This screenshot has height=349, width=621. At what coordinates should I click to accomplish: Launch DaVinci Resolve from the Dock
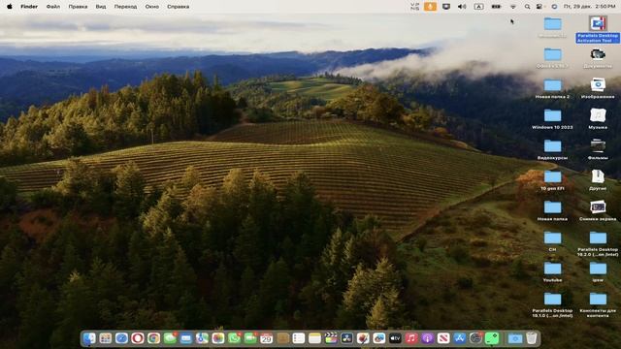click(347, 338)
